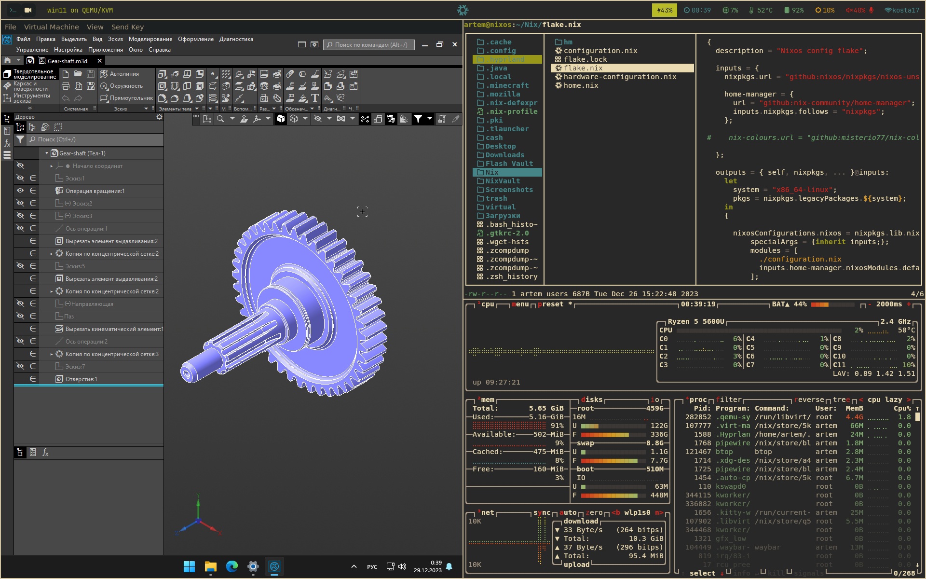This screenshot has height=579, width=926.
Task: Click the fx variables icon in left sidebar
Action: pos(7,143)
